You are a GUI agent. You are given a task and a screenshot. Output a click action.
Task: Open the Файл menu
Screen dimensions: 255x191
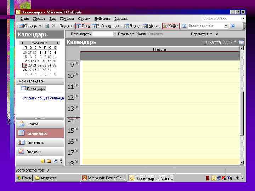[24, 19]
